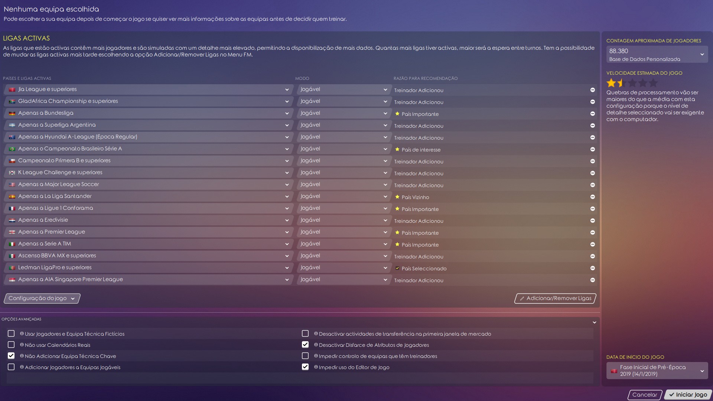Remove La Liga Santander using minus icon
The width and height of the screenshot is (713, 401).
pos(593,197)
